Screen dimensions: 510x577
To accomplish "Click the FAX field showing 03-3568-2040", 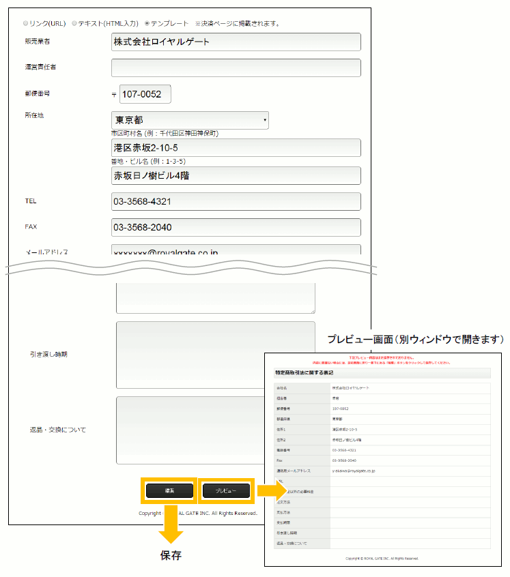I will 236,227.
